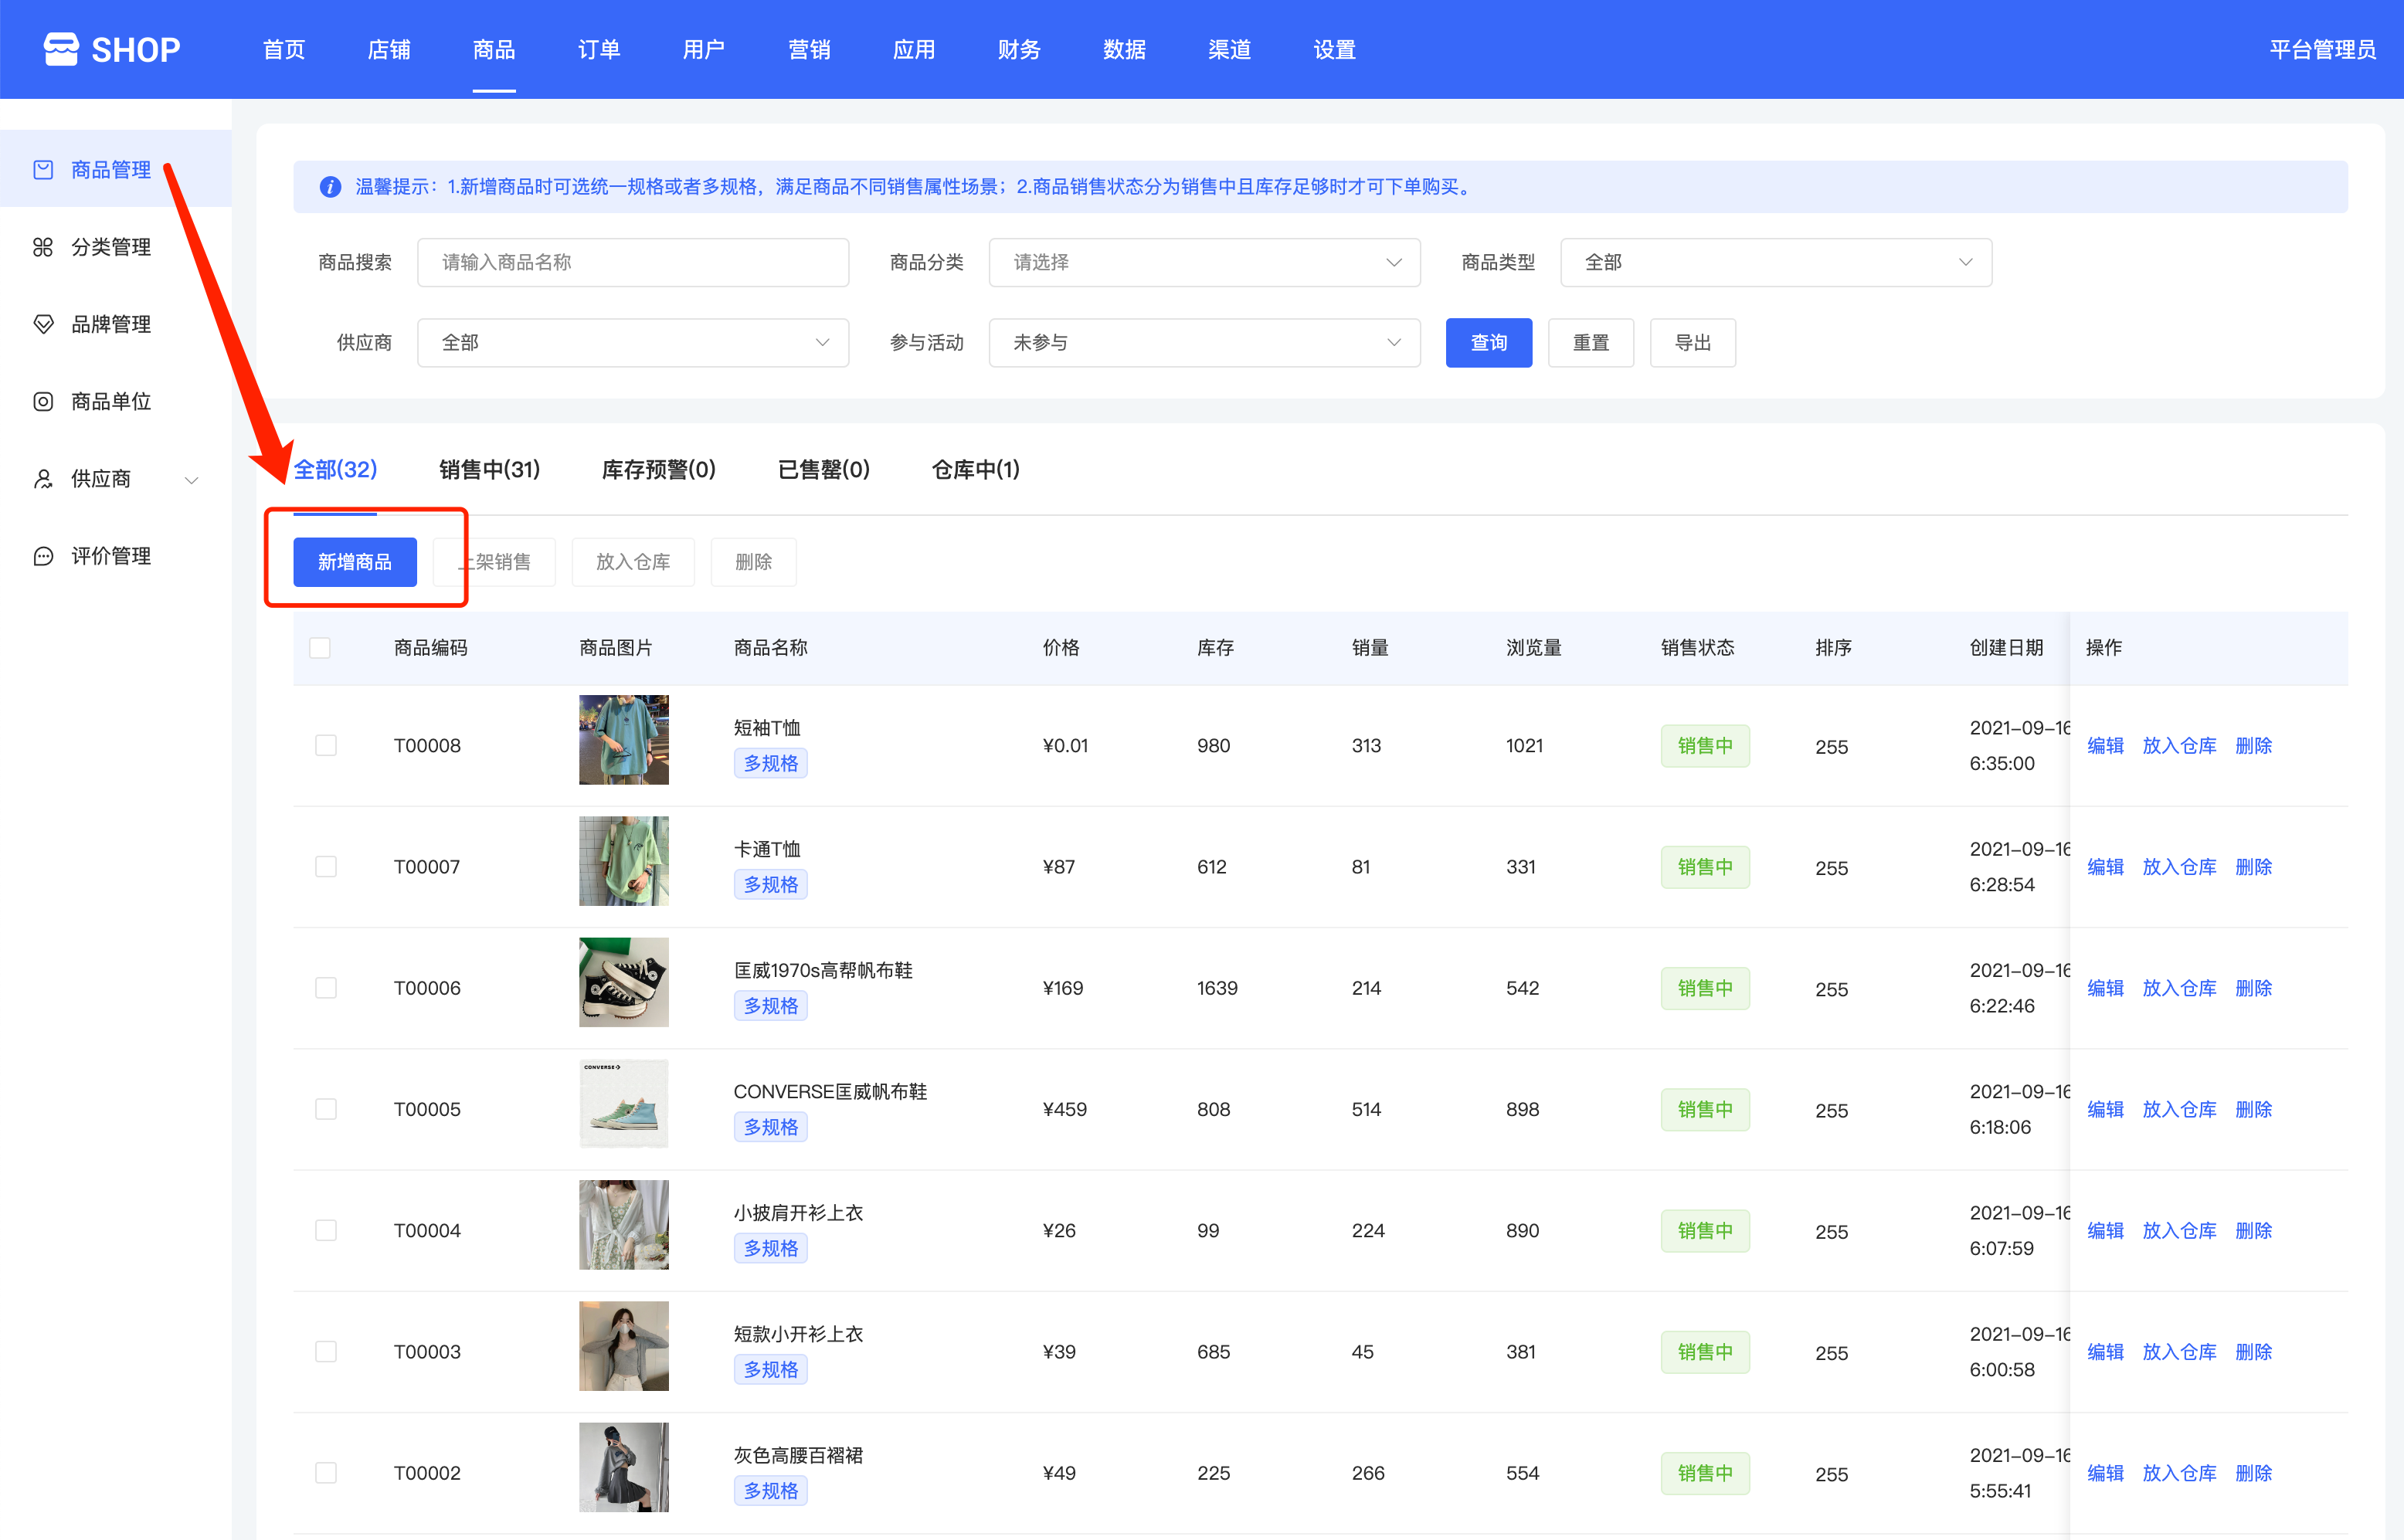
Task: Click the SHOP logo icon
Action: (x=61, y=49)
